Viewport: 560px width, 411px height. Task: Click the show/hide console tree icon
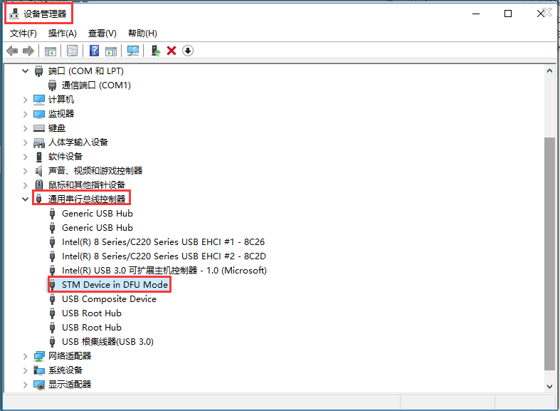coord(51,51)
